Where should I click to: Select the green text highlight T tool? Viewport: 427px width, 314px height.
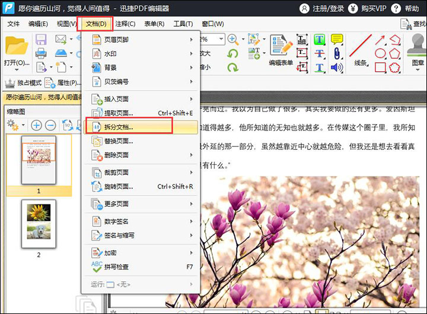click(x=319, y=40)
